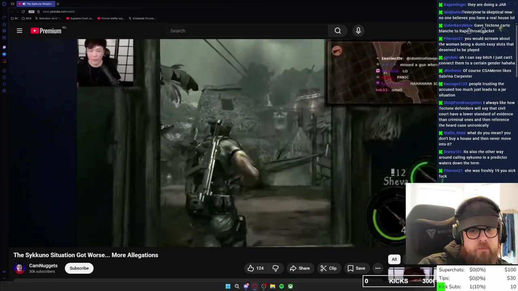Screen dimensions: 518x291
Task: Click the 30k subscribers text
Action: point(42,272)
